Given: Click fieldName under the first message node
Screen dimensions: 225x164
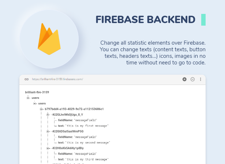Looking at the screenshot, I should coord(65,120).
